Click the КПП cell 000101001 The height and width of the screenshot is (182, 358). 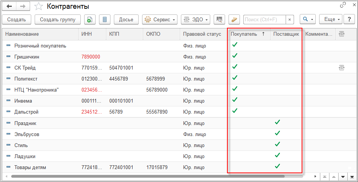(121, 101)
